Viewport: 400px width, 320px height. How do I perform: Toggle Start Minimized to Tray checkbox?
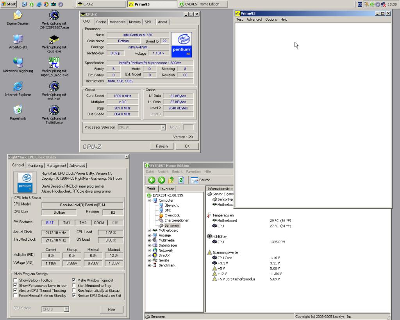pos(74,286)
